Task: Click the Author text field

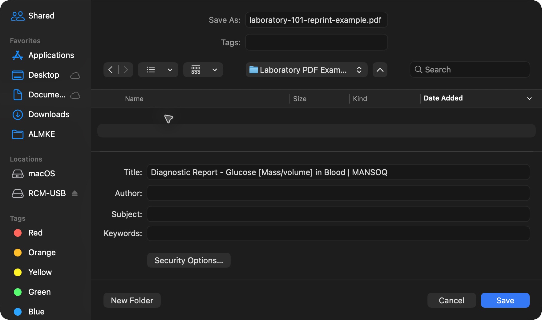Action: [338, 193]
